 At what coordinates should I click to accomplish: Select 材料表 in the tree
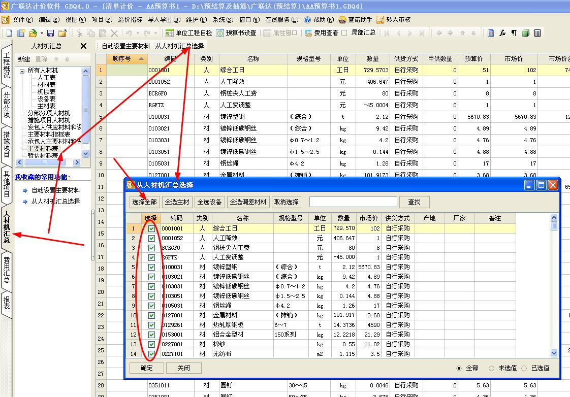[47, 85]
